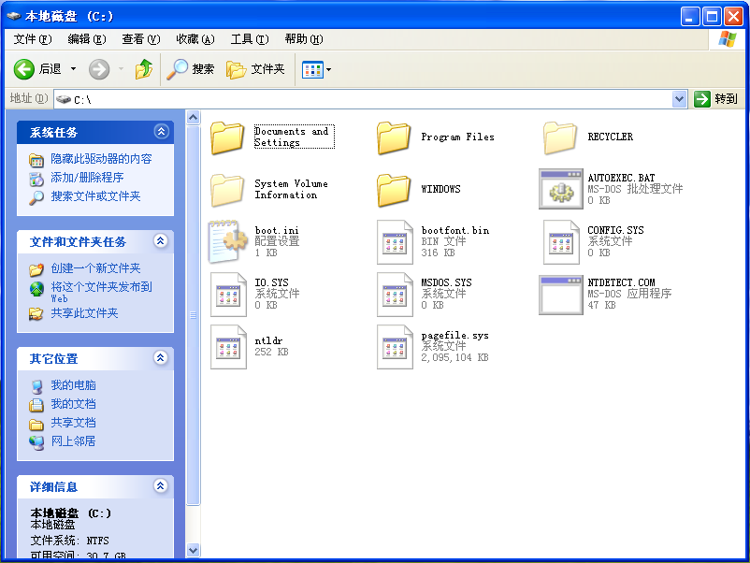
Task: Click 创建一个新文件夹 link
Action: click(95, 268)
